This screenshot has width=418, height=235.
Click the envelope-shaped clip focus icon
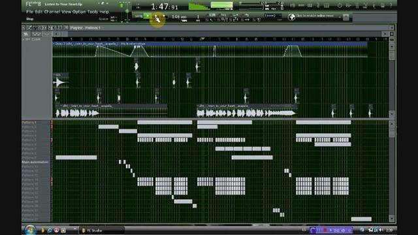tap(46, 34)
